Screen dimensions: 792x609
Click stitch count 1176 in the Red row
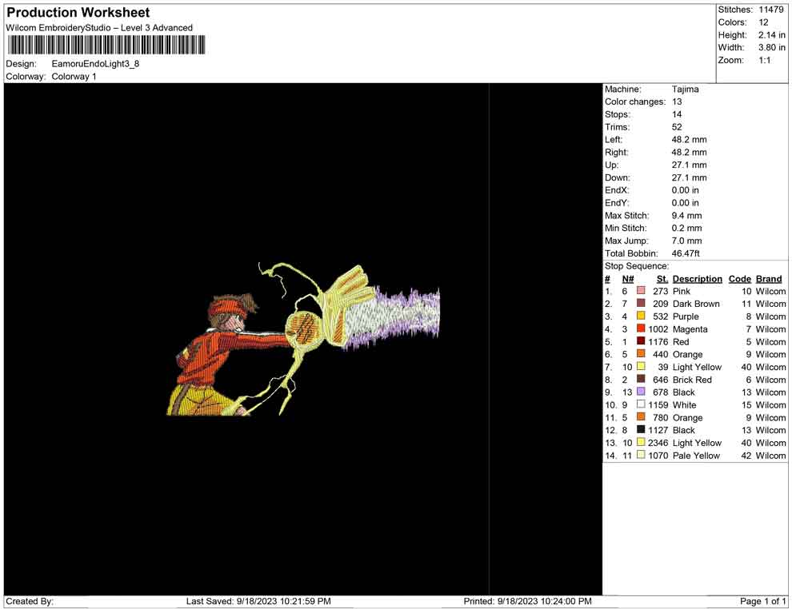coord(658,341)
